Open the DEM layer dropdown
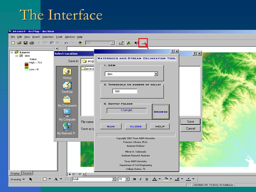The height and width of the screenshot is (192, 256). 156,74
